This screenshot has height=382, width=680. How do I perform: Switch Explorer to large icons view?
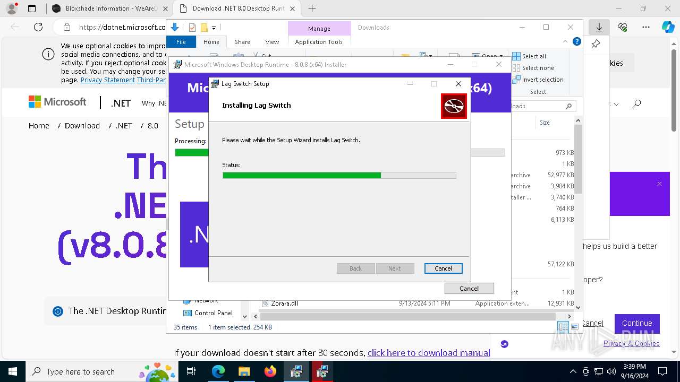click(x=574, y=327)
